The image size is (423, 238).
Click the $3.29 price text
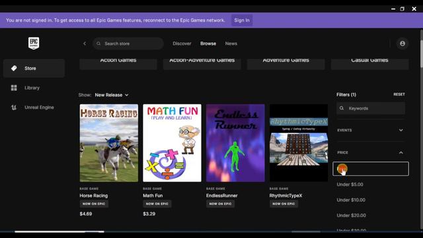pyautogui.click(x=149, y=214)
